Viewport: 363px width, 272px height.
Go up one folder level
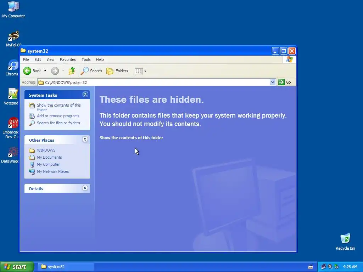coord(72,71)
